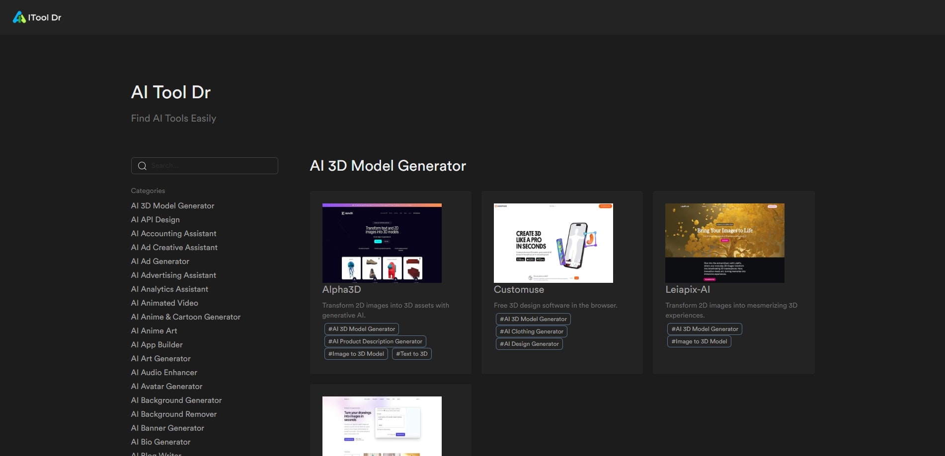Open AI API Design category
This screenshot has height=456, width=945.
pos(155,219)
